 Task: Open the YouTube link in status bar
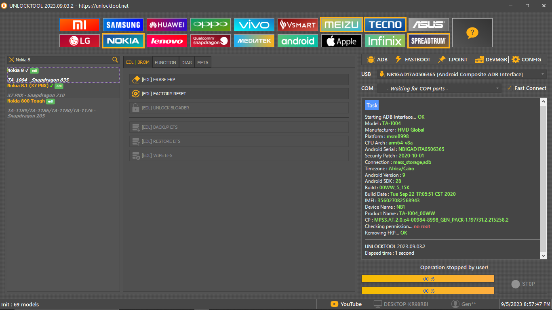click(346, 304)
